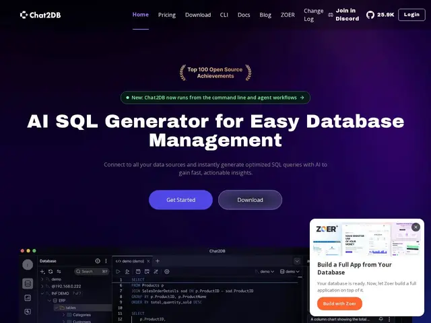Click the save-as icon in editor toolbar
The height and width of the screenshot is (323, 431).
[147, 272]
